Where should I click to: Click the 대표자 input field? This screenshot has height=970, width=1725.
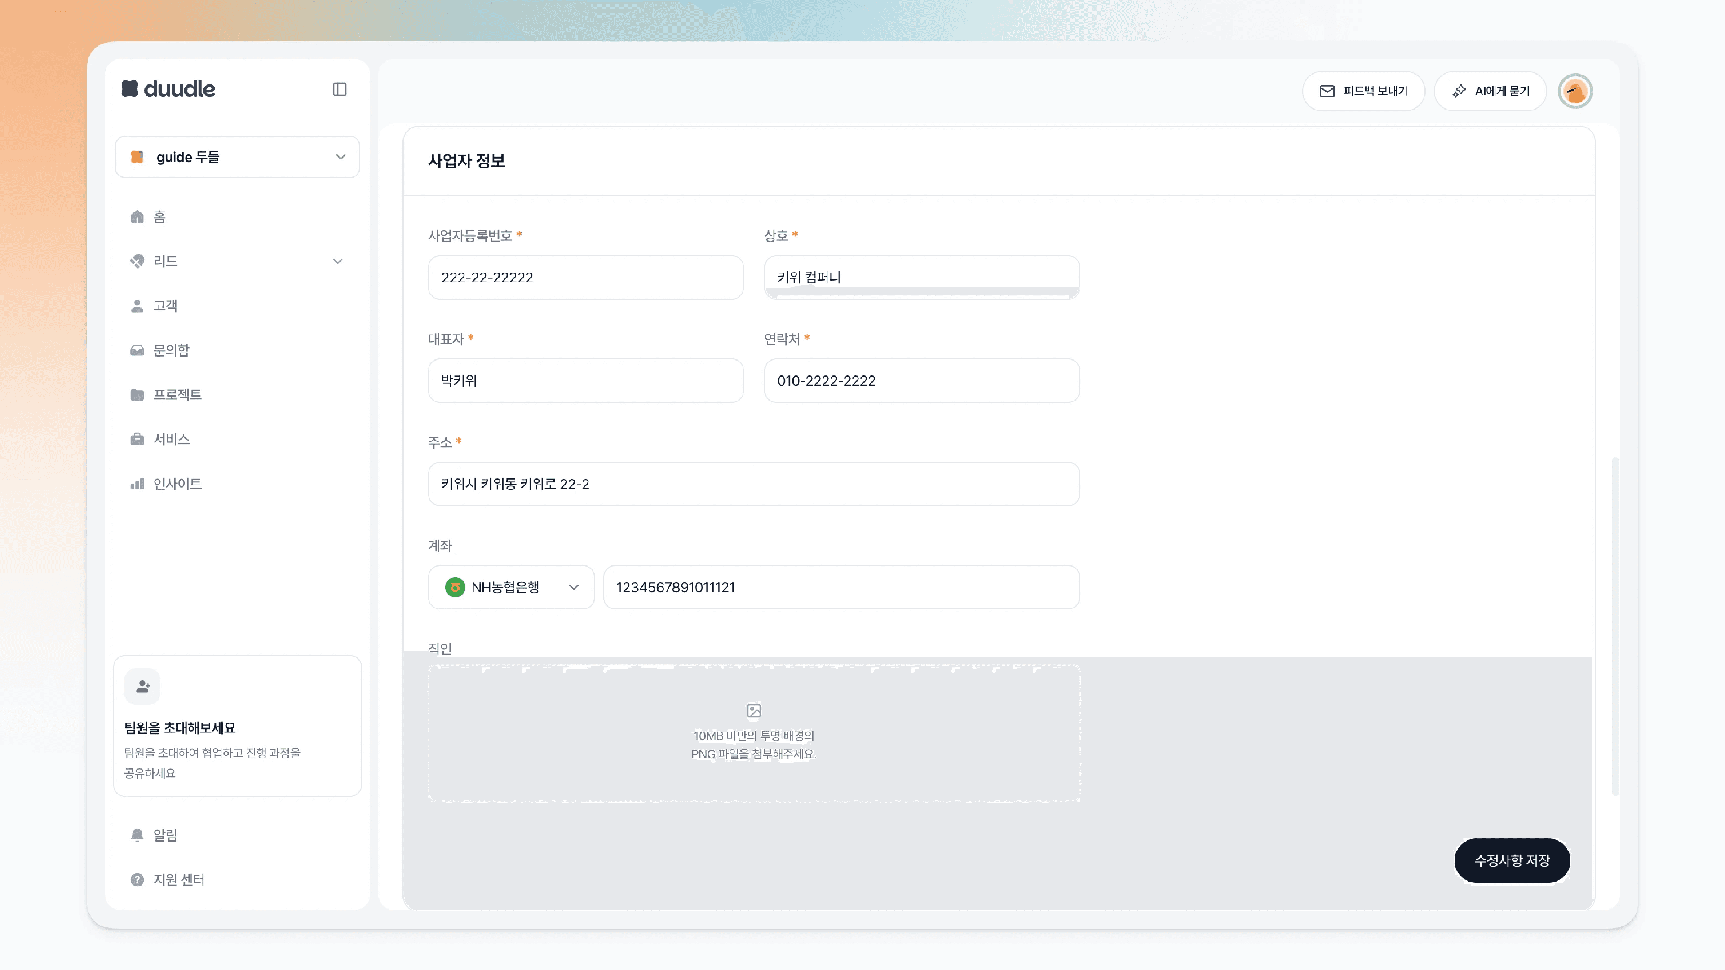pos(586,380)
